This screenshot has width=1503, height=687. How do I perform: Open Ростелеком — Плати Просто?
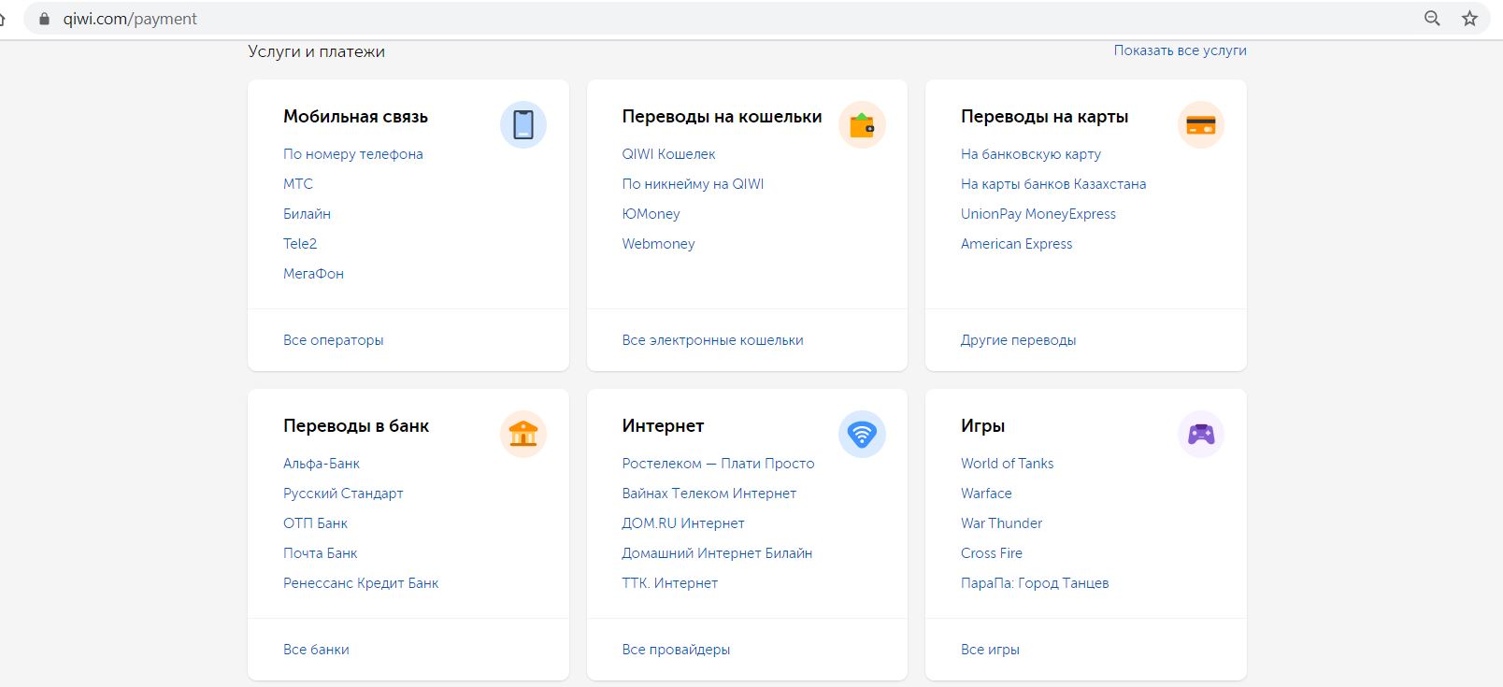click(718, 464)
